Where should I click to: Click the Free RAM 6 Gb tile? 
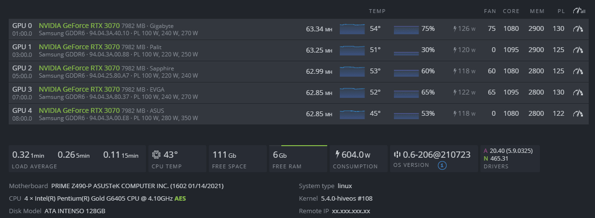(x=297, y=159)
